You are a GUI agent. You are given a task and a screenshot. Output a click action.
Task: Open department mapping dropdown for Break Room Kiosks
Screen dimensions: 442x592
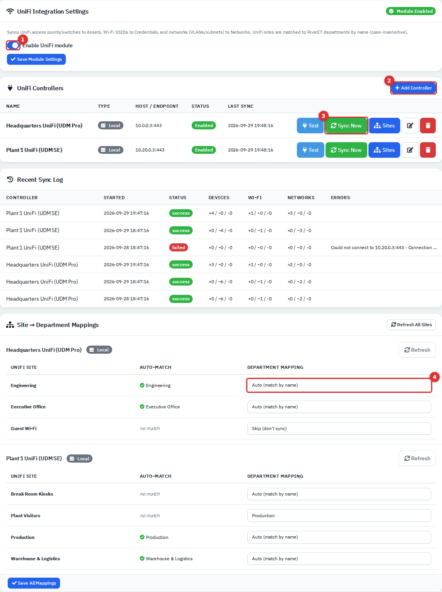point(339,494)
